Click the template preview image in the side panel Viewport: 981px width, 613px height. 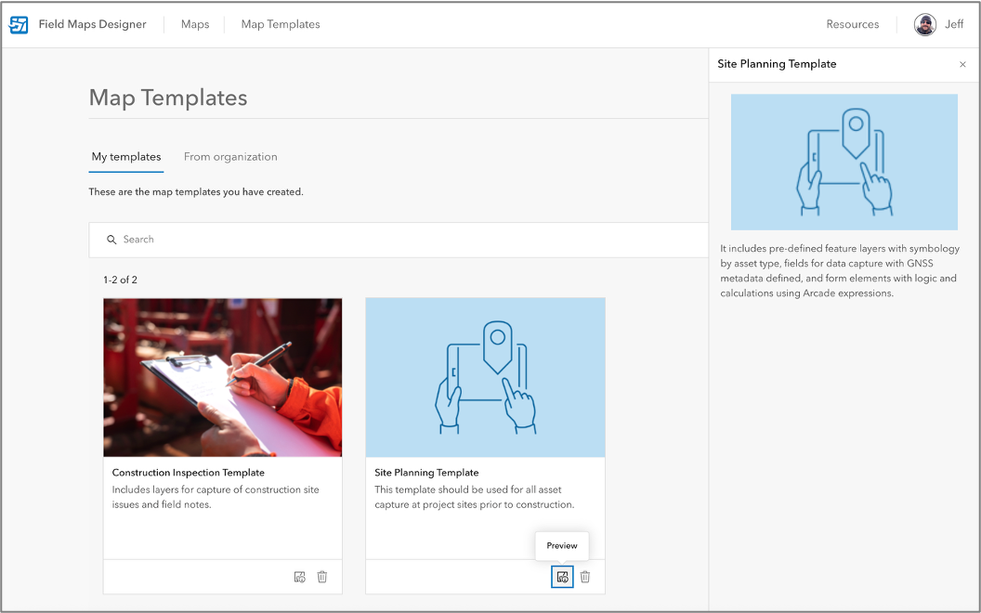[844, 162]
